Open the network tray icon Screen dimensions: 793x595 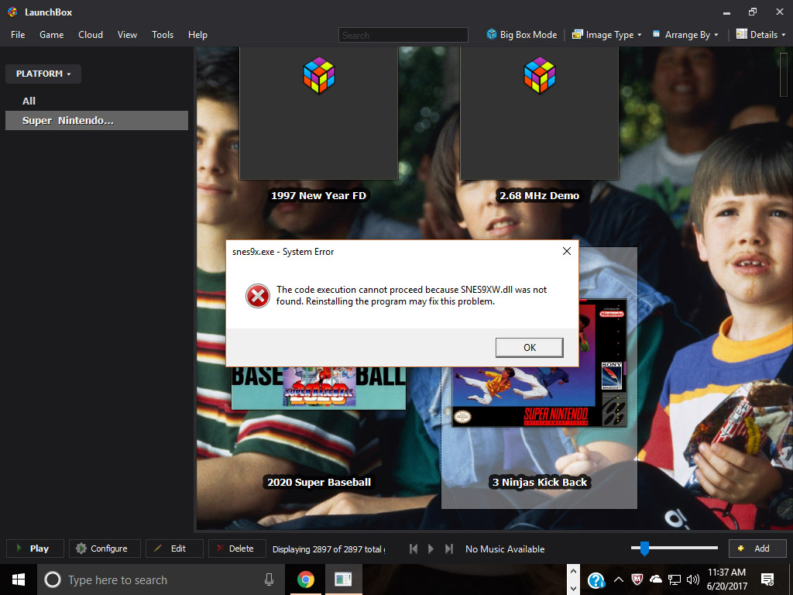[675, 580]
